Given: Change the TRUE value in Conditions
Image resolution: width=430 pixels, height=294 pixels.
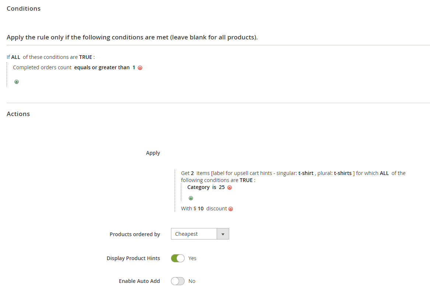Looking at the screenshot, I should click(x=85, y=57).
